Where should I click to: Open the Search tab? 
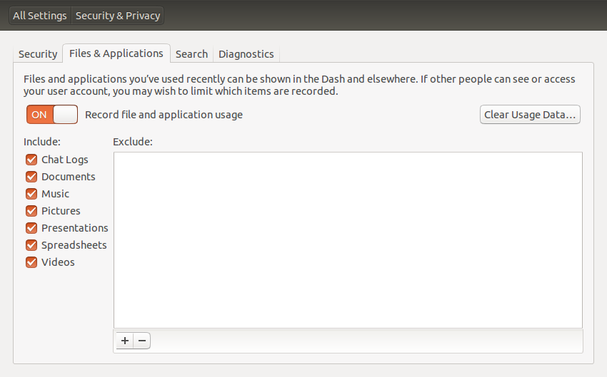click(x=191, y=54)
